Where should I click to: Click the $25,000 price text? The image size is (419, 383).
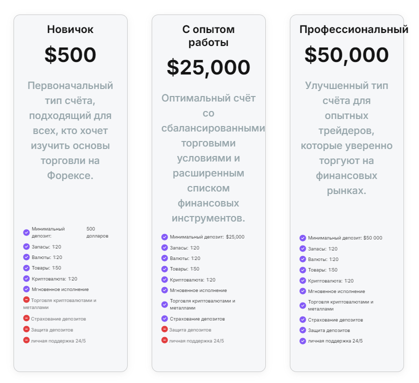[x=208, y=67]
